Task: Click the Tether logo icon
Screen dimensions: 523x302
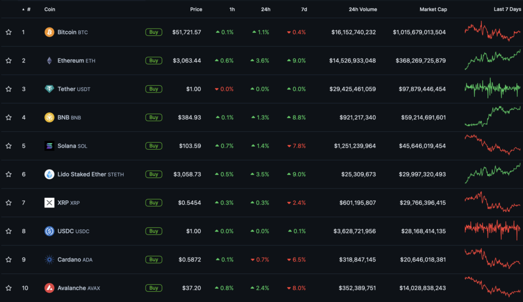Action: pos(49,89)
